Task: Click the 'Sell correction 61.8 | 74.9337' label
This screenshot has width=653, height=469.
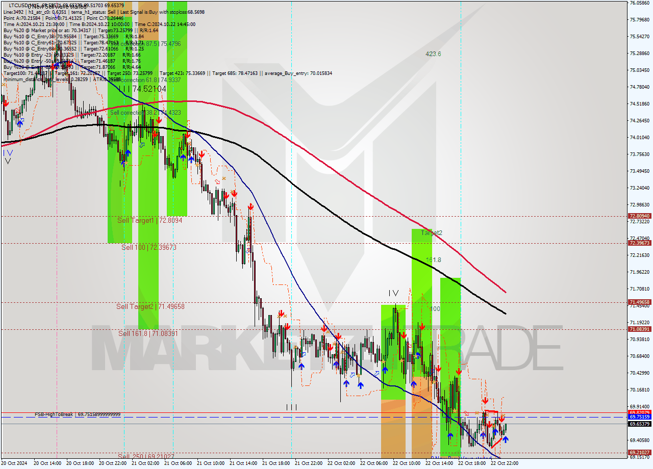Action: [x=146, y=80]
